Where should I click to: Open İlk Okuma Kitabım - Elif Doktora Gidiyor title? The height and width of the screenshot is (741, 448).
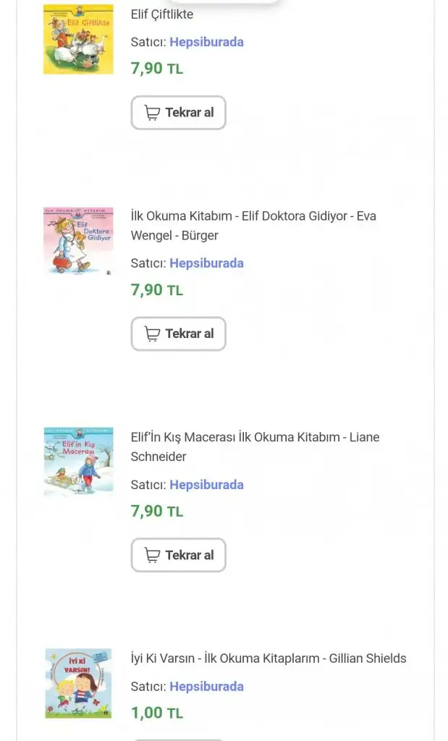253,225
